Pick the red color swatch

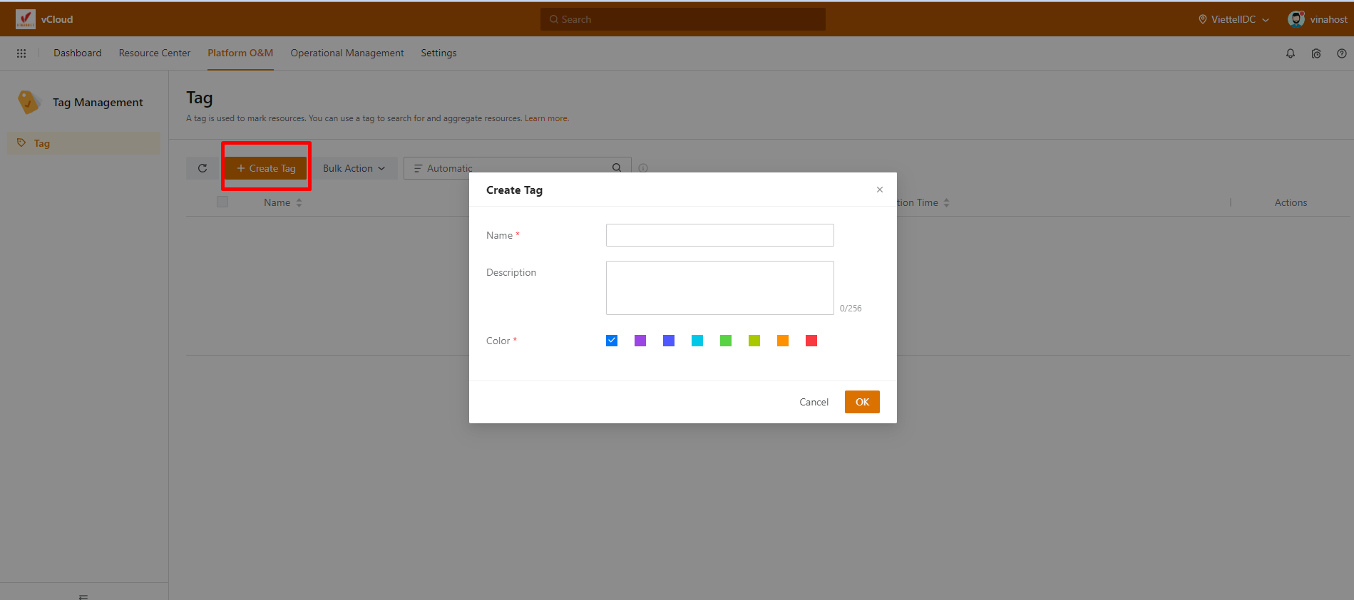tap(811, 341)
